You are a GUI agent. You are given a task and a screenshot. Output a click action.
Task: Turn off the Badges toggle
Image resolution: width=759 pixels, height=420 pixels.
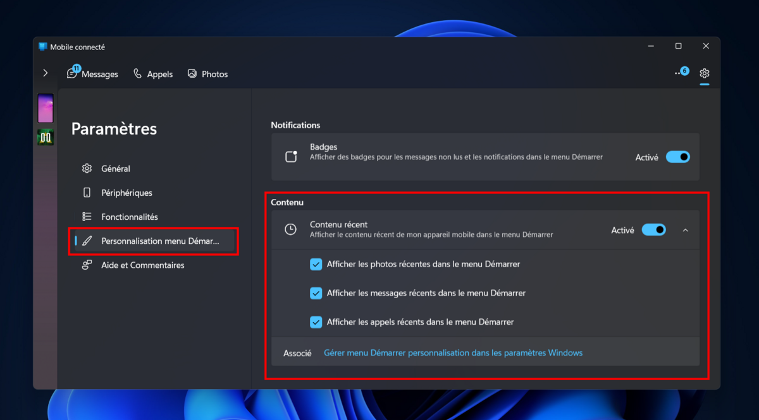tap(678, 157)
